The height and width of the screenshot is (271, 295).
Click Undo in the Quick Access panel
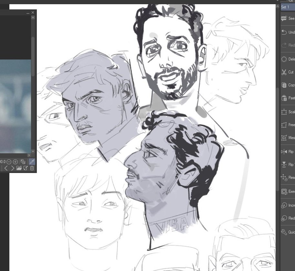coord(288,32)
